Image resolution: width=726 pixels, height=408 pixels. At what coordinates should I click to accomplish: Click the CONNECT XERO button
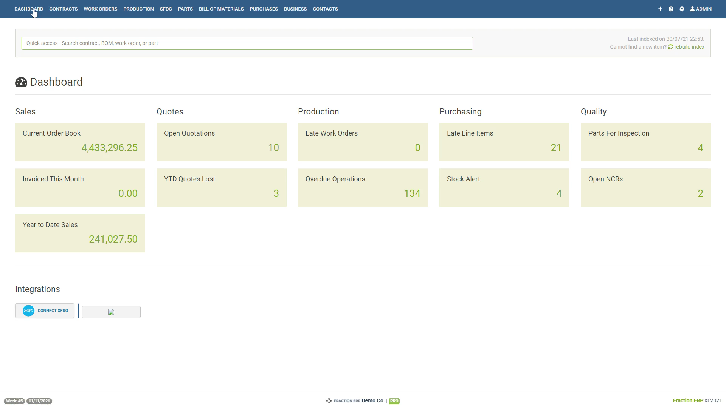point(45,311)
